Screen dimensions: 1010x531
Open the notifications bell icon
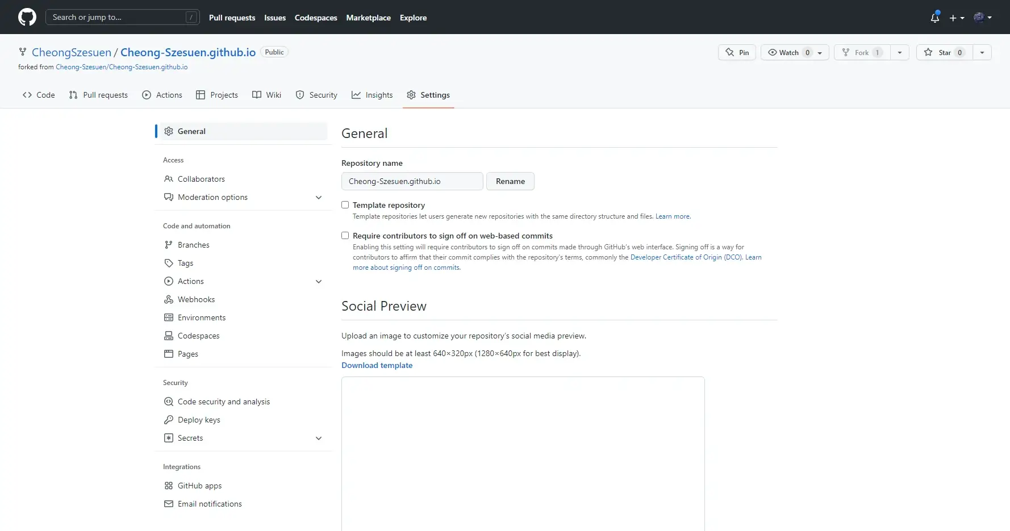point(934,18)
